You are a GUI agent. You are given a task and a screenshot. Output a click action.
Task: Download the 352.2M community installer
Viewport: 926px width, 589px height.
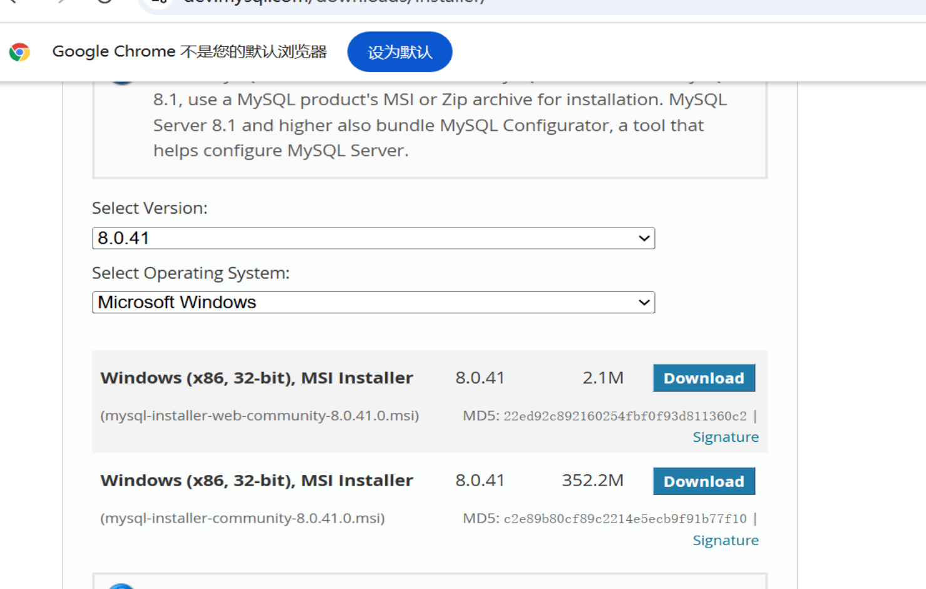click(704, 481)
